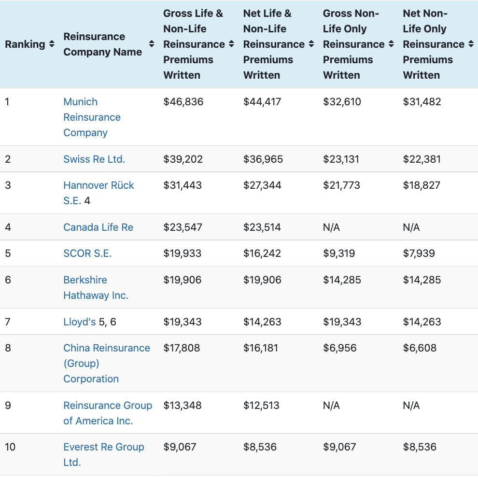The width and height of the screenshot is (478, 477).
Task: Open Munich Reinsurance Company link
Action: (x=92, y=117)
